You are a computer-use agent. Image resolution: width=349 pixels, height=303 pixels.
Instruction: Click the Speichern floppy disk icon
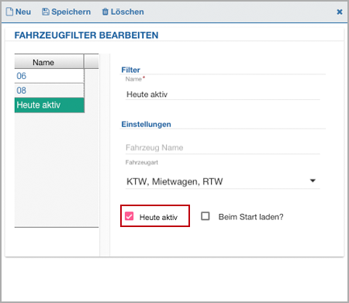[46, 12]
